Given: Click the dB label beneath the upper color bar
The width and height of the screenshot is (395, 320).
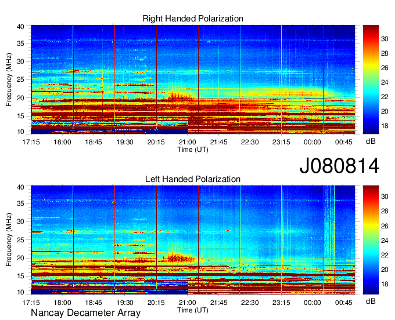Looking at the screenshot, I should point(371,141).
